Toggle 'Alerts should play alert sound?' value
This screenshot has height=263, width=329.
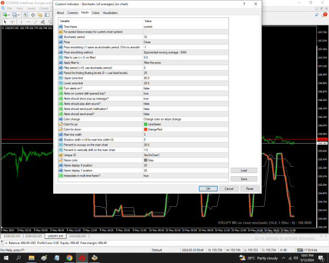(185, 104)
